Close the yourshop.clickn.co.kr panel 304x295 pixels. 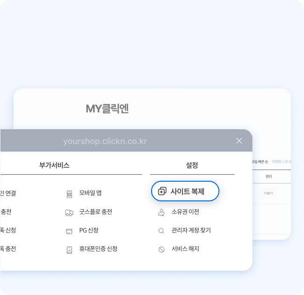click(239, 140)
